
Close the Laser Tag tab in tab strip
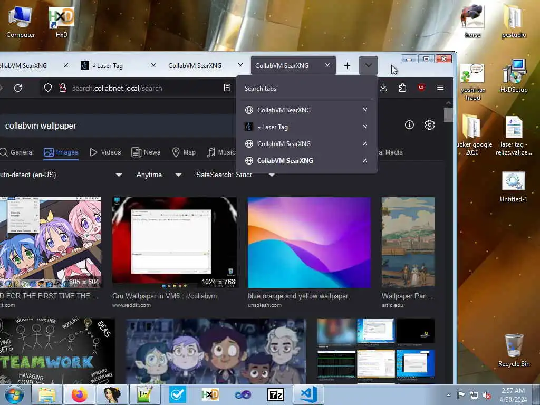coord(153,65)
